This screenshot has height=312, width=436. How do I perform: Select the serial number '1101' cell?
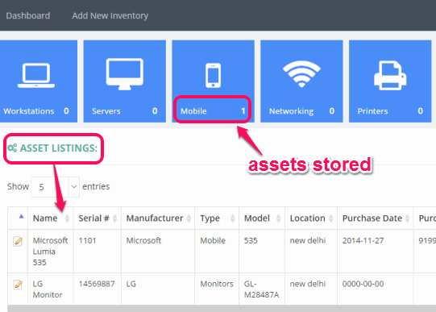pyautogui.click(x=98, y=252)
